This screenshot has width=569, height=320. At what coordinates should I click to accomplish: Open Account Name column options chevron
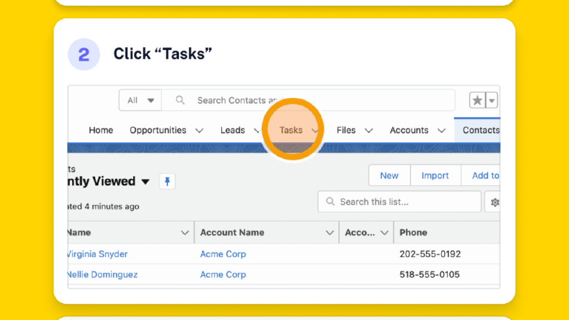[330, 233]
